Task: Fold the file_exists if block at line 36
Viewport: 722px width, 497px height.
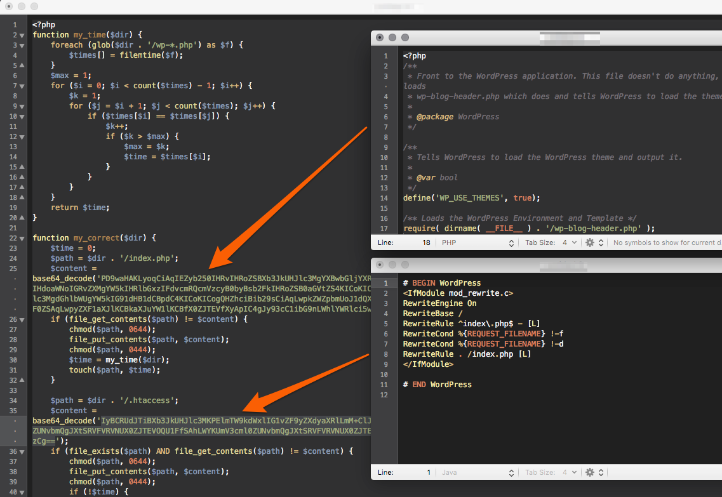Action: tap(22, 452)
